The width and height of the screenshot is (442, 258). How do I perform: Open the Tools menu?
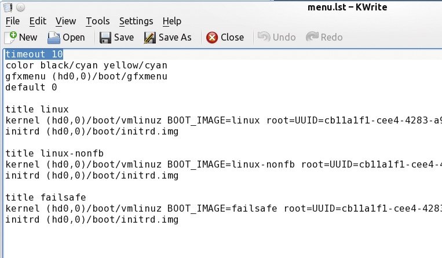pos(98,21)
